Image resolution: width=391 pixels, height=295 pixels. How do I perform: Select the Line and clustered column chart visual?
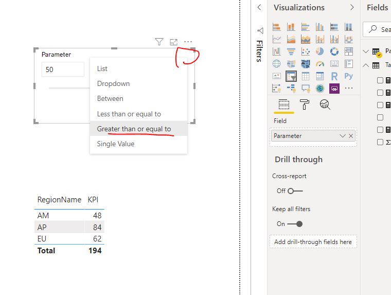(x=334, y=39)
